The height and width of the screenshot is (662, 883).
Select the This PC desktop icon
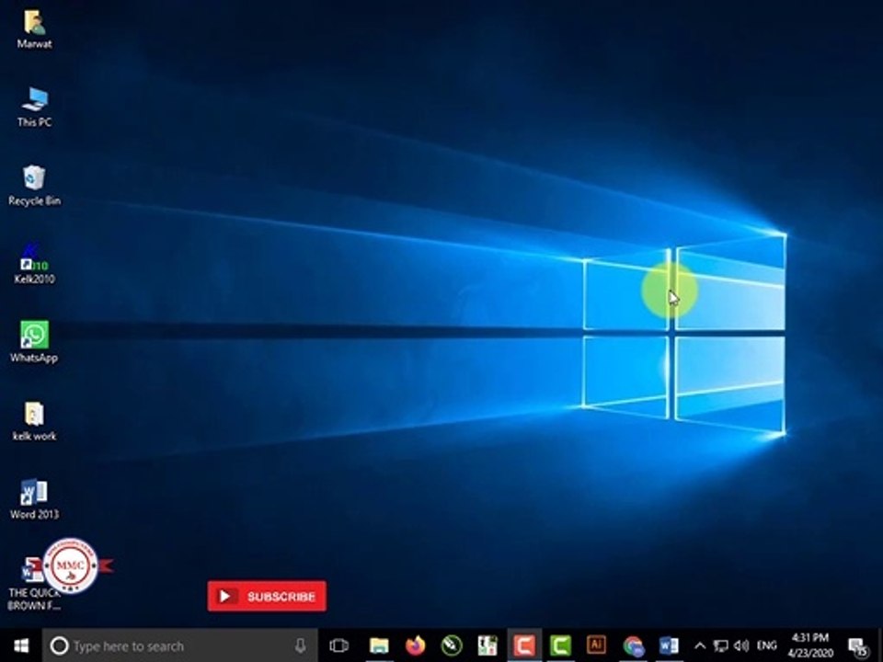(34, 107)
